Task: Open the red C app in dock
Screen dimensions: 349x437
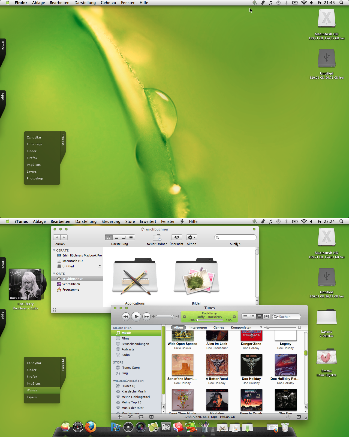Action: pos(178,427)
